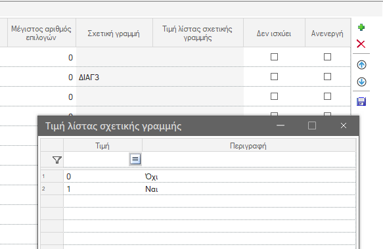Viewport: 383px width, 249px height.
Task: Click Τιμή filter input field
Action: 97,160
